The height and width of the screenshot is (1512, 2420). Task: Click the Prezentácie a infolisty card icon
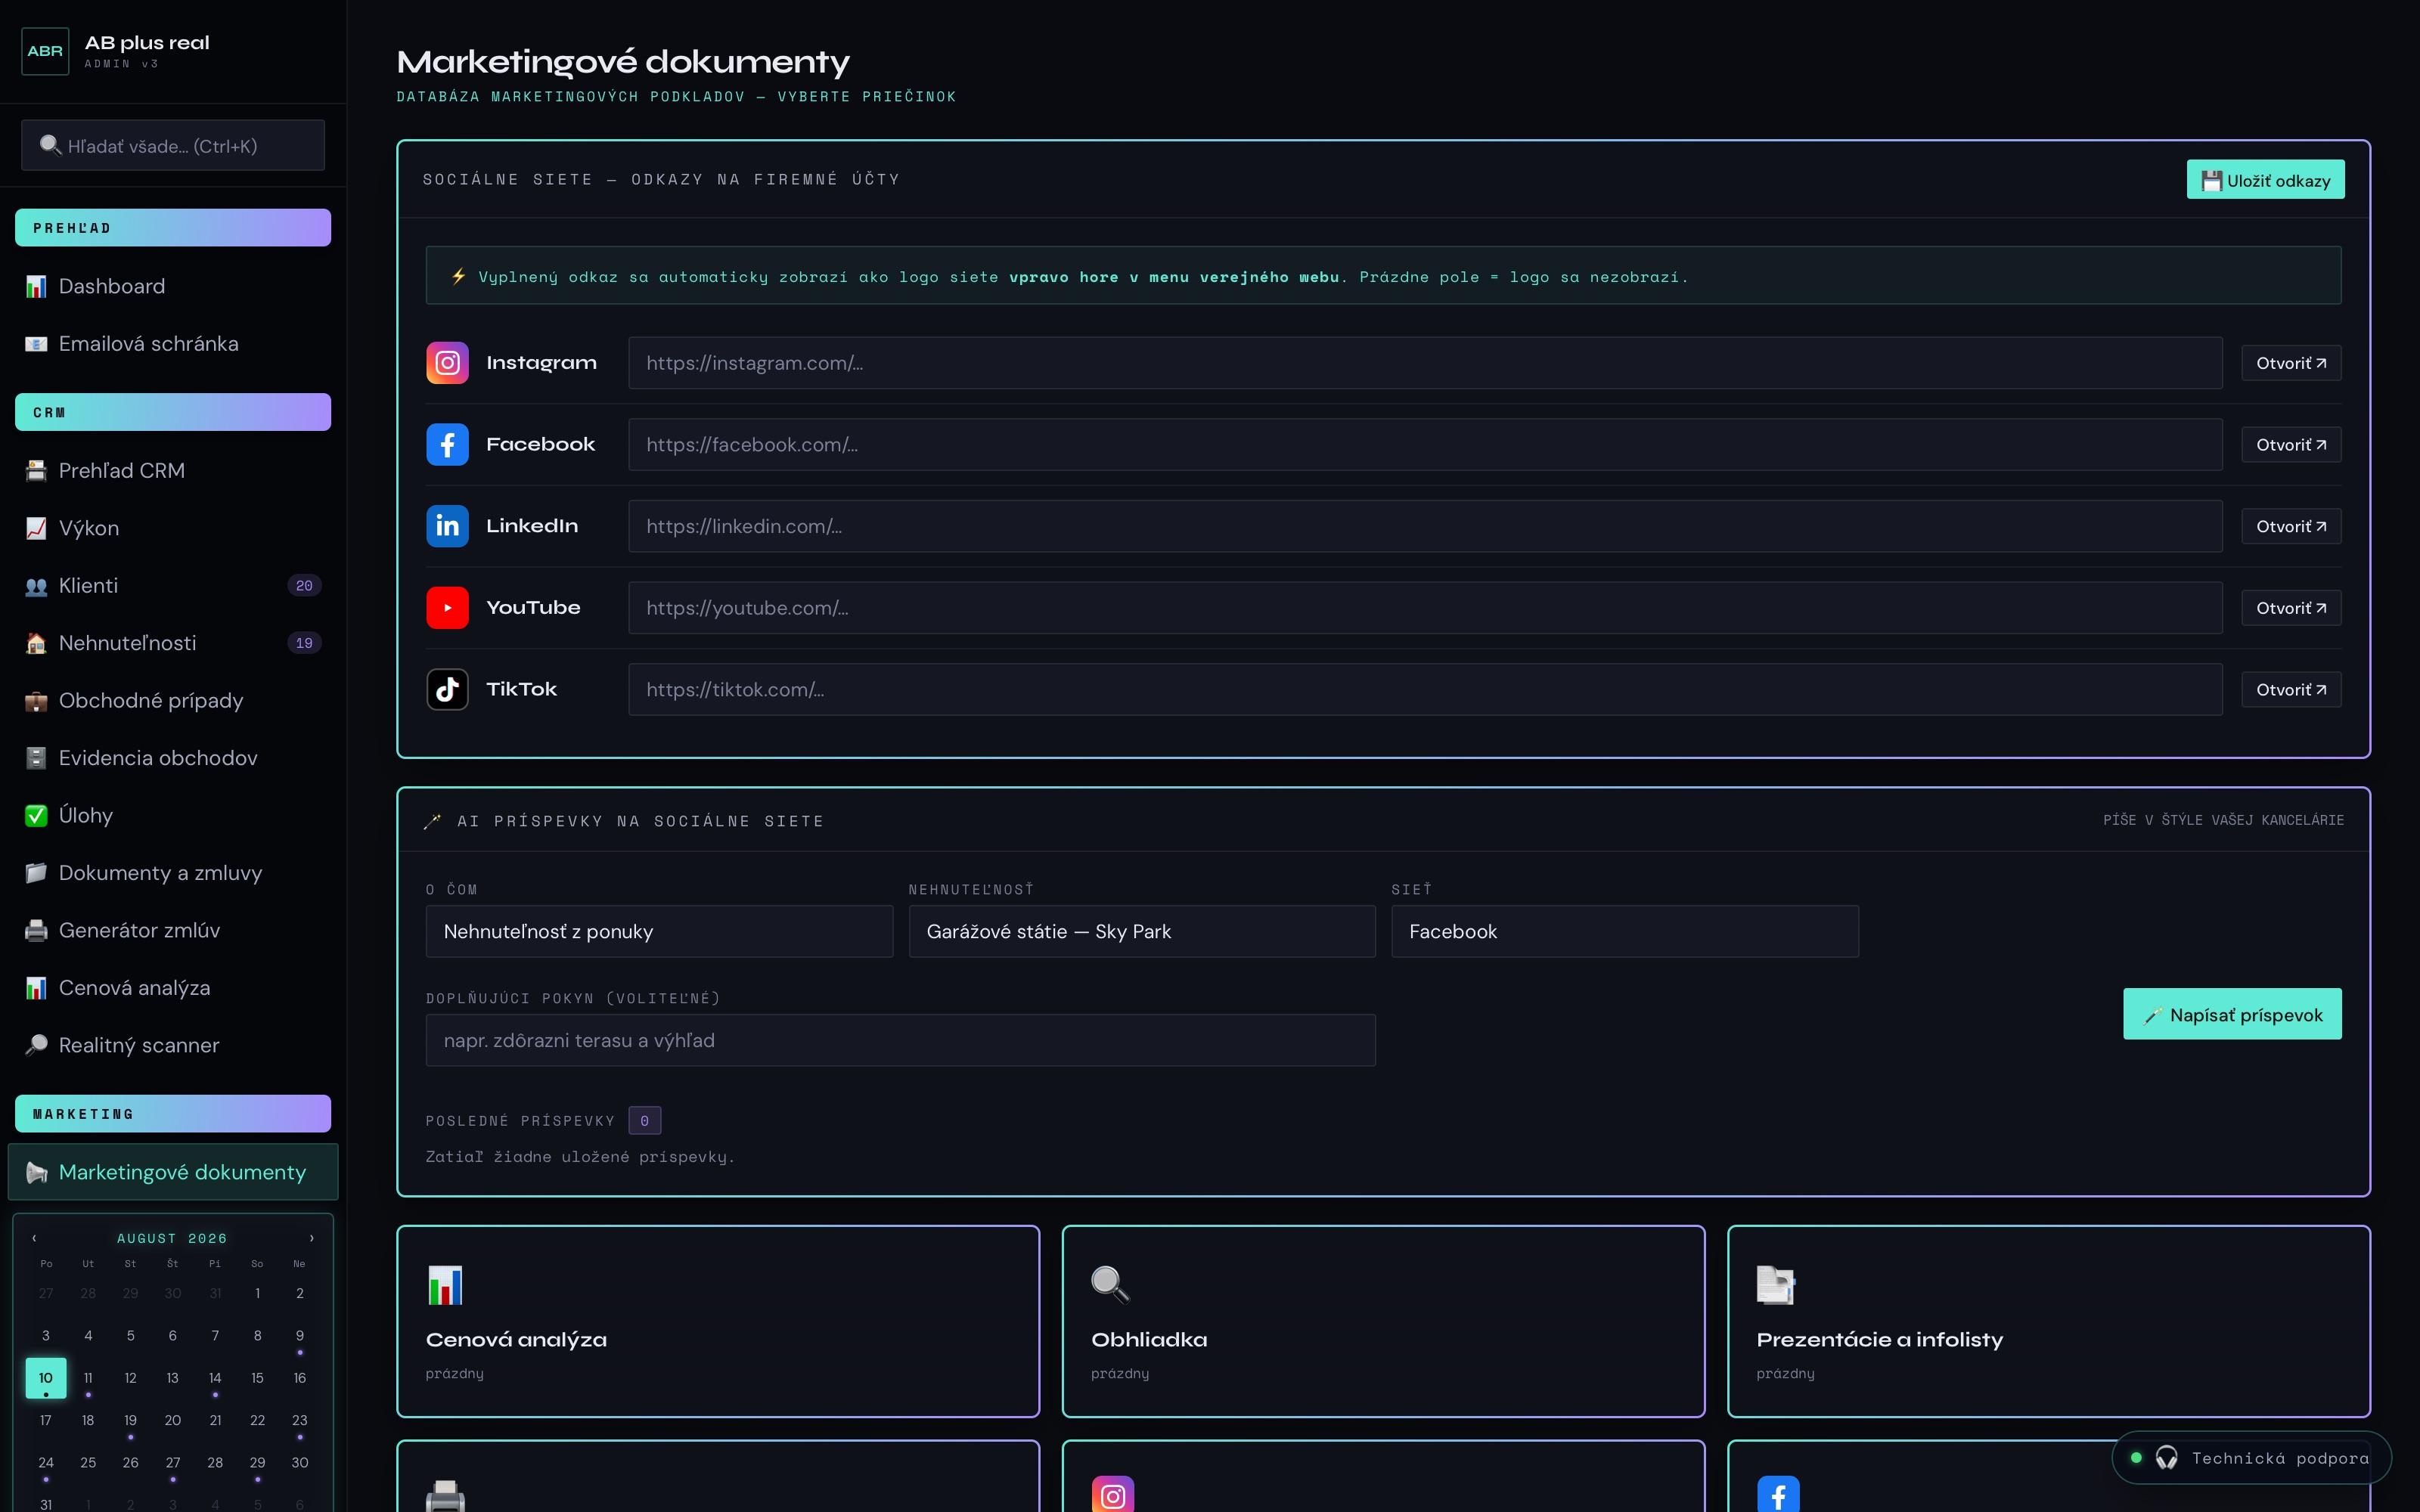pyautogui.click(x=1776, y=1285)
